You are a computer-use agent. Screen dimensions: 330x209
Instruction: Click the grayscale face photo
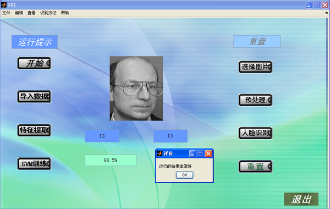click(136, 89)
